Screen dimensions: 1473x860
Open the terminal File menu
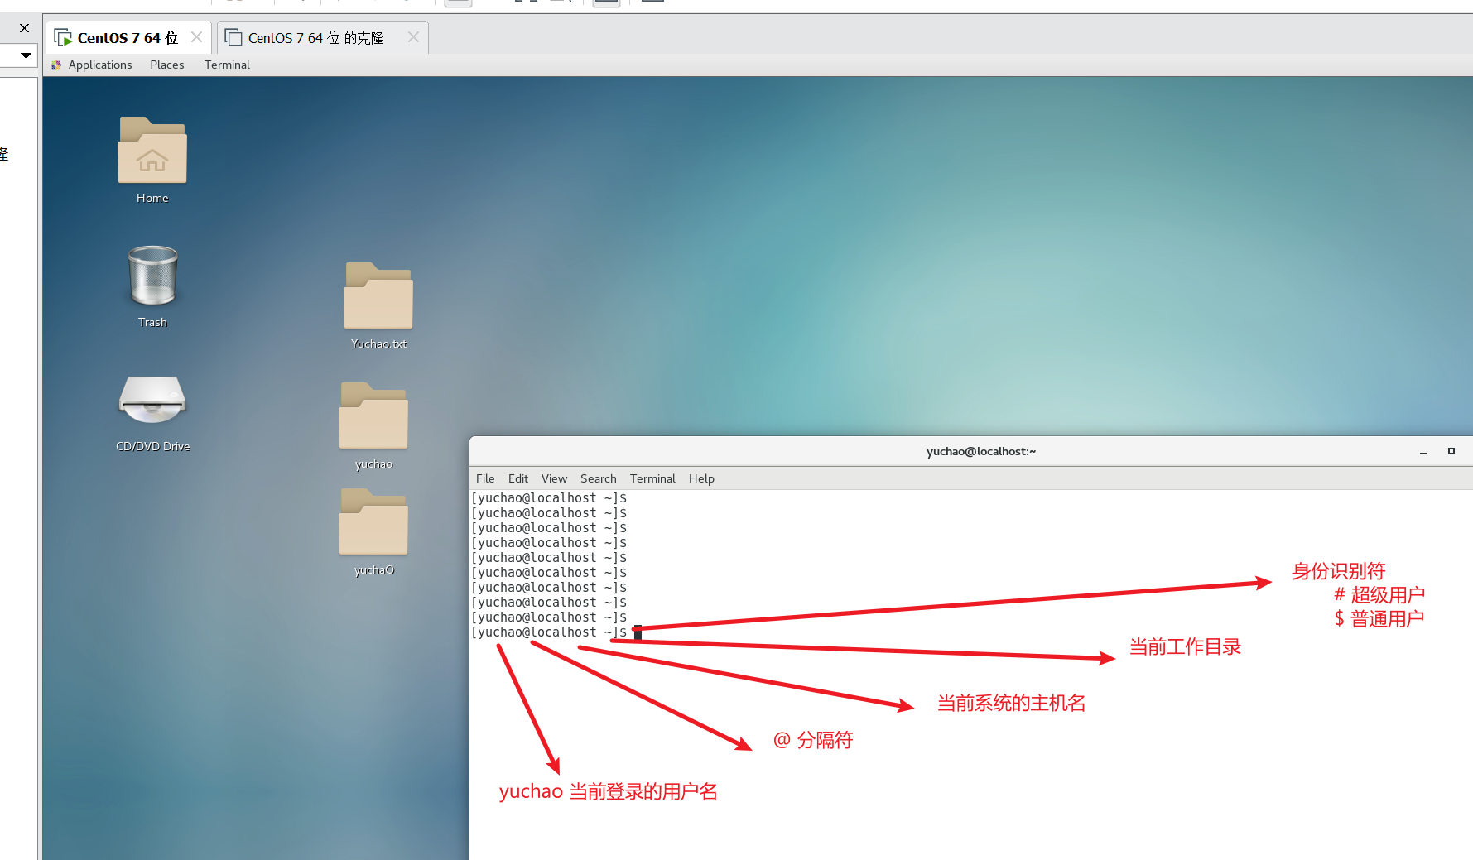(x=485, y=478)
